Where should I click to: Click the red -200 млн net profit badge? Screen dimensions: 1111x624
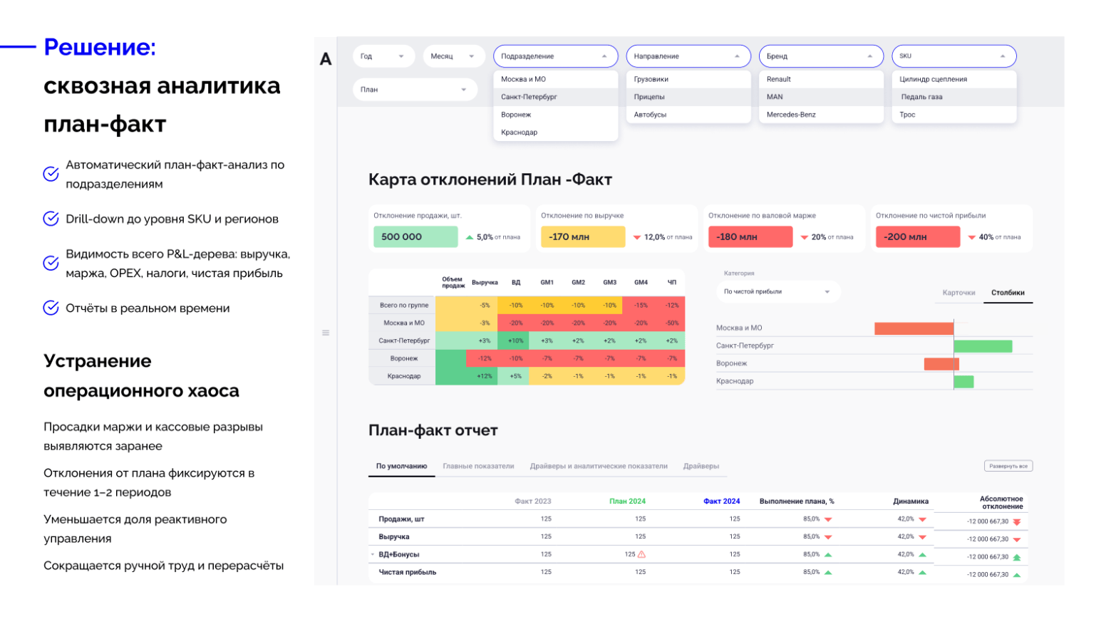pos(918,236)
